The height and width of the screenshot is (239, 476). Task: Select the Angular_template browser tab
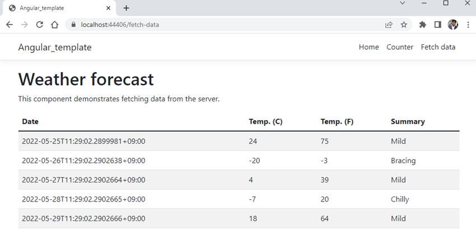click(50, 8)
